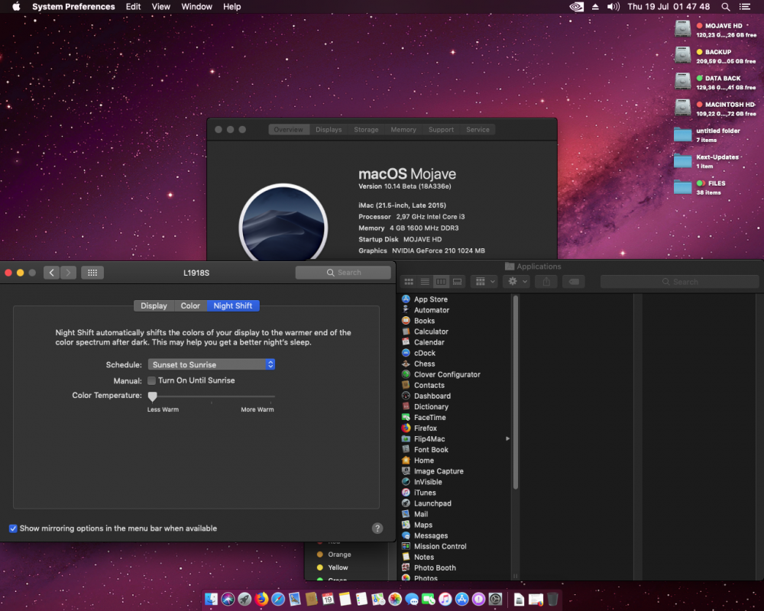Open BACKUP drive on desktop
The width and height of the screenshot is (764, 611).
[682, 56]
